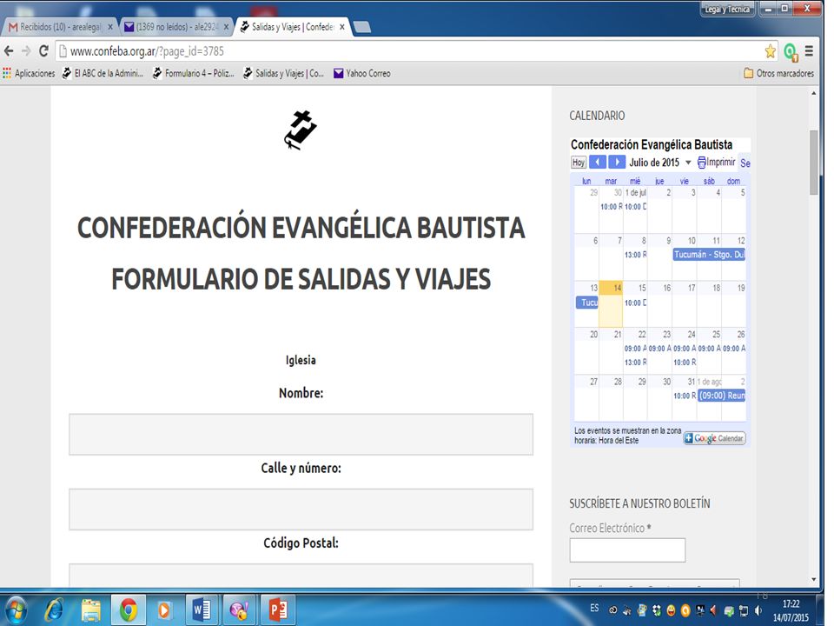
Task: Click the ES language indicator in taskbar
Action: (594, 608)
